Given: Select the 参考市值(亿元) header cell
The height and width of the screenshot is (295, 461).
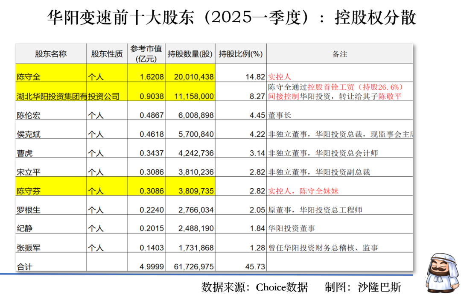Looking at the screenshot, I should click(x=146, y=53).
